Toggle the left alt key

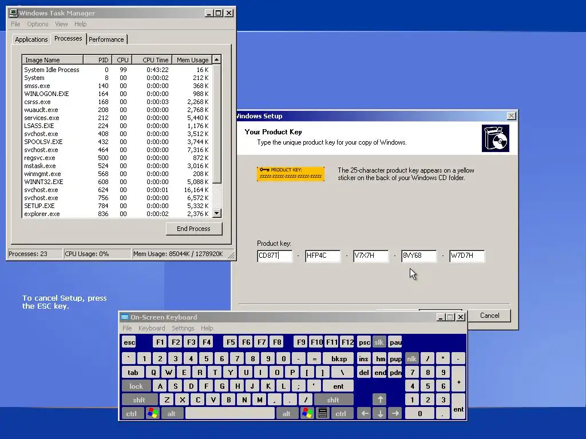tap(171, 413)
